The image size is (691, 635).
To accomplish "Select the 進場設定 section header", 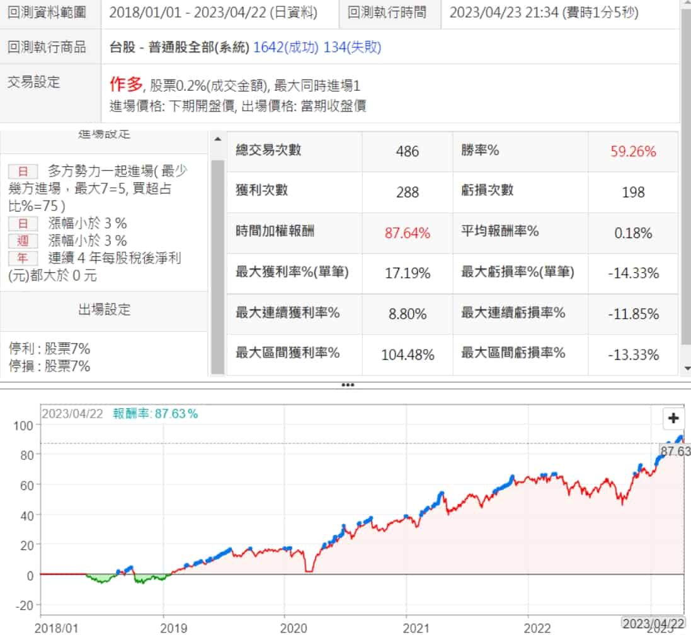I will (105, 135).
